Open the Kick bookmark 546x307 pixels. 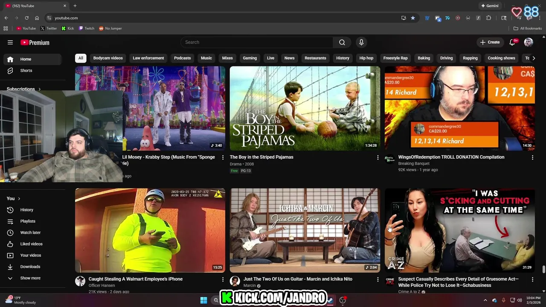tap(68, 29)
